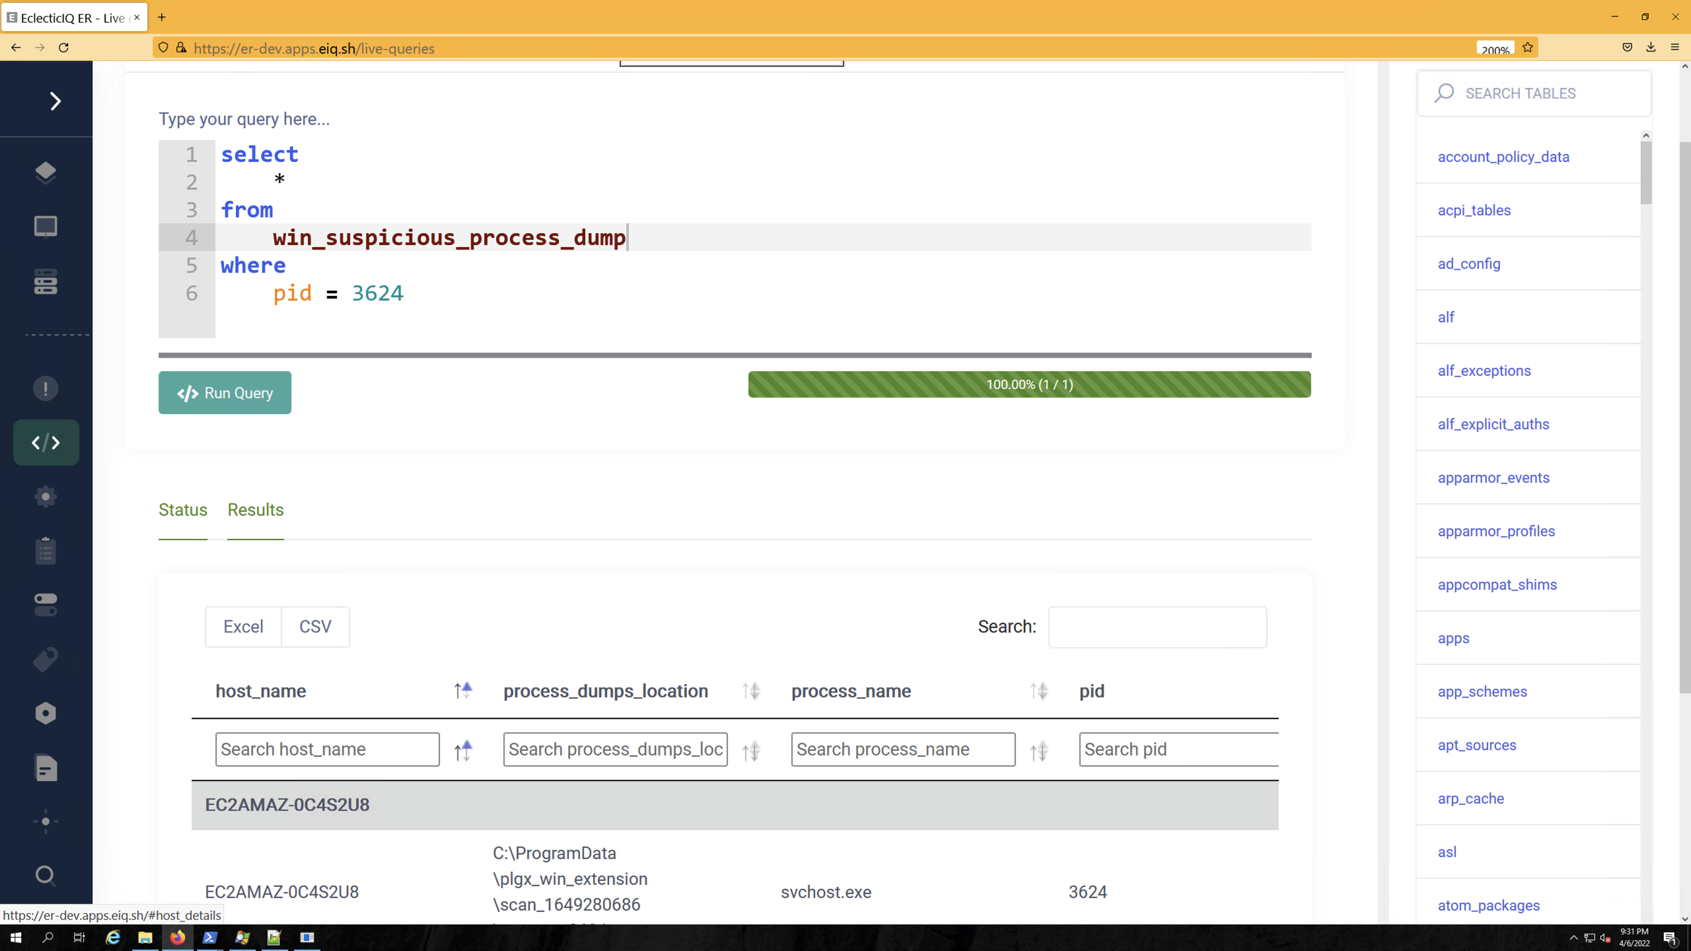Open the gear settings icon in sidebar
This screenshot has width=1691, height=951.
pyautogui.click(x=46, y=497)
